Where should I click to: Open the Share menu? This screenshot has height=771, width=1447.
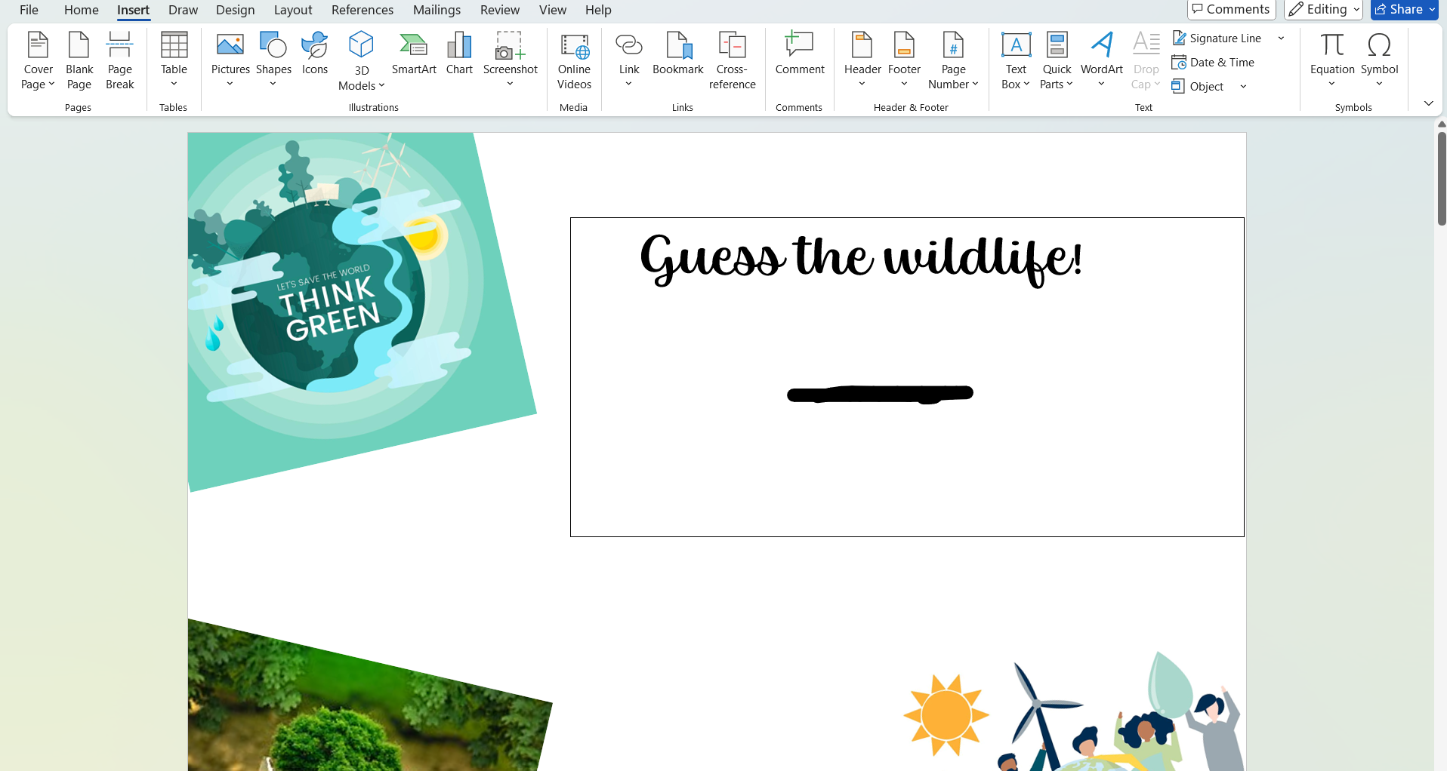point(1402,9)
